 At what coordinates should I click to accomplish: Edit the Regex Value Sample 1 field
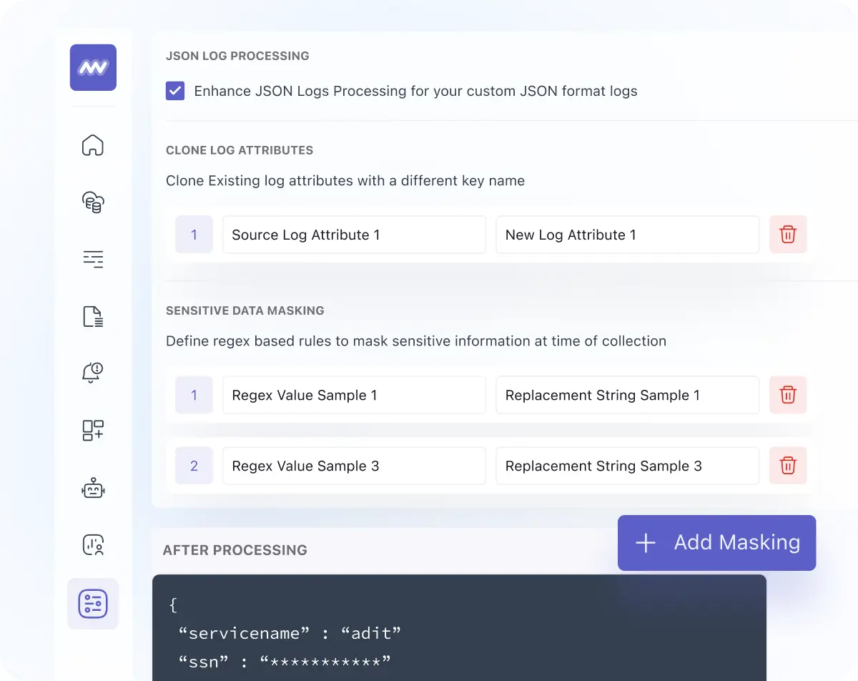pos(354,395)
